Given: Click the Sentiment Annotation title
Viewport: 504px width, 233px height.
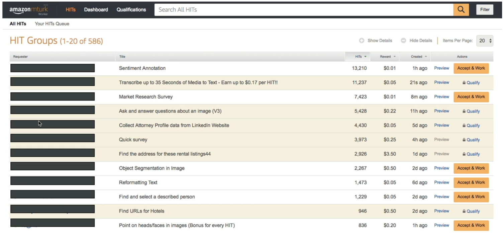Looking at the screenshot, I should (142, 68).
